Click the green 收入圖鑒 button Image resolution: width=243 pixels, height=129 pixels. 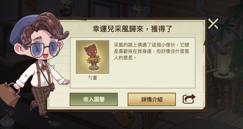pos(94,99)
